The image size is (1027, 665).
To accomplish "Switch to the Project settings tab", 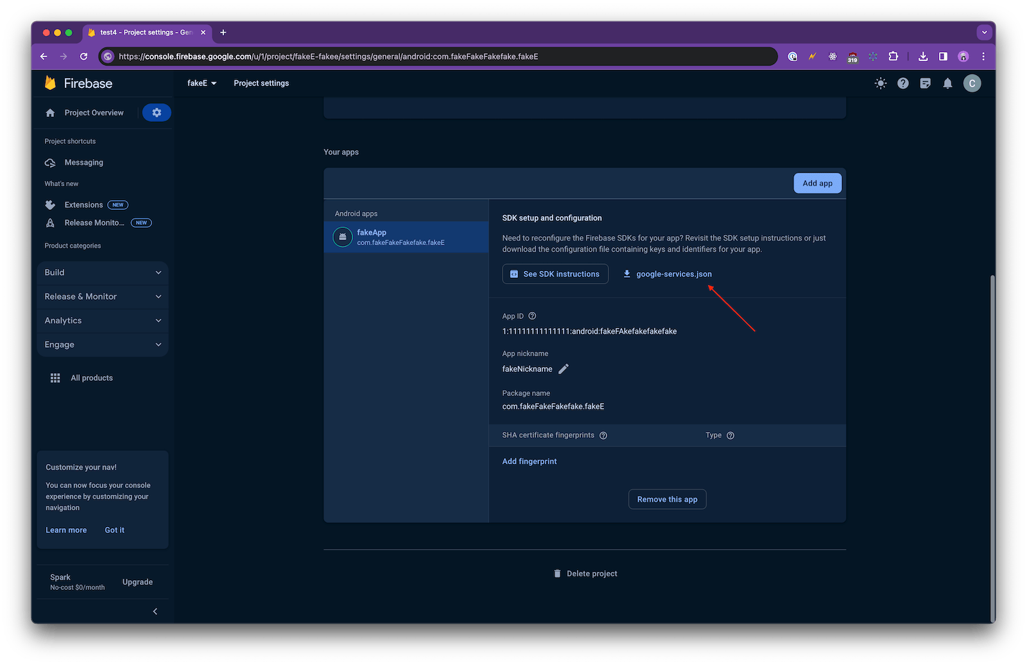I will pos(261,83).
